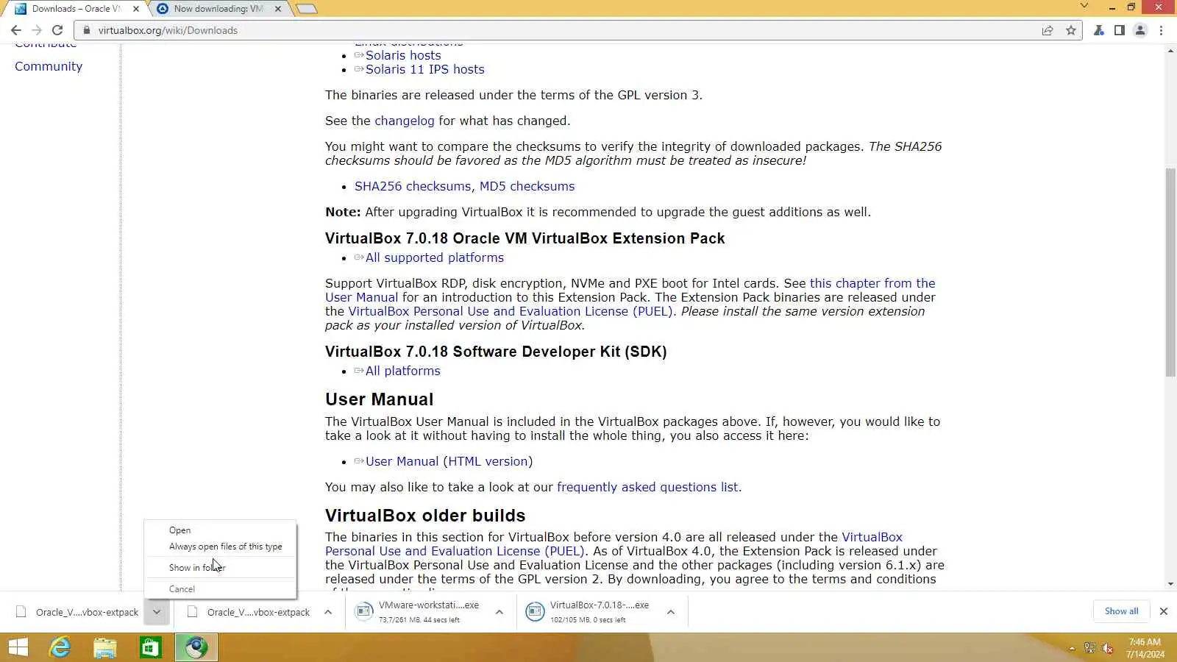
Task: Reload the VirtualBox downloads page
Action: pyautogui.click(x=57, y=30)
